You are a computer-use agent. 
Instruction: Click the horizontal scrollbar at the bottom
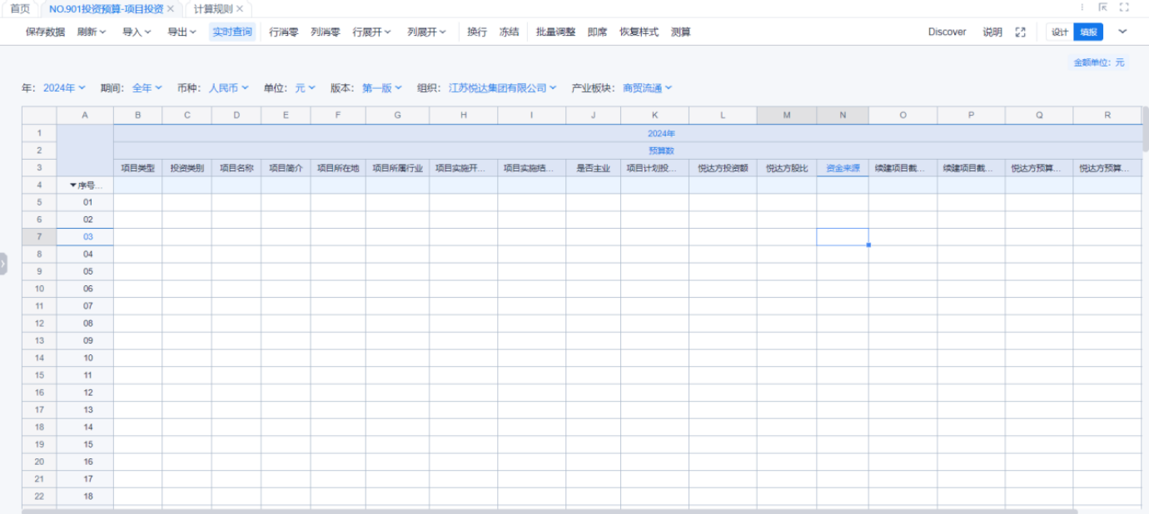[550, 511]
